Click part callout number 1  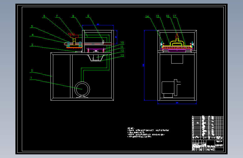point(31,78)
